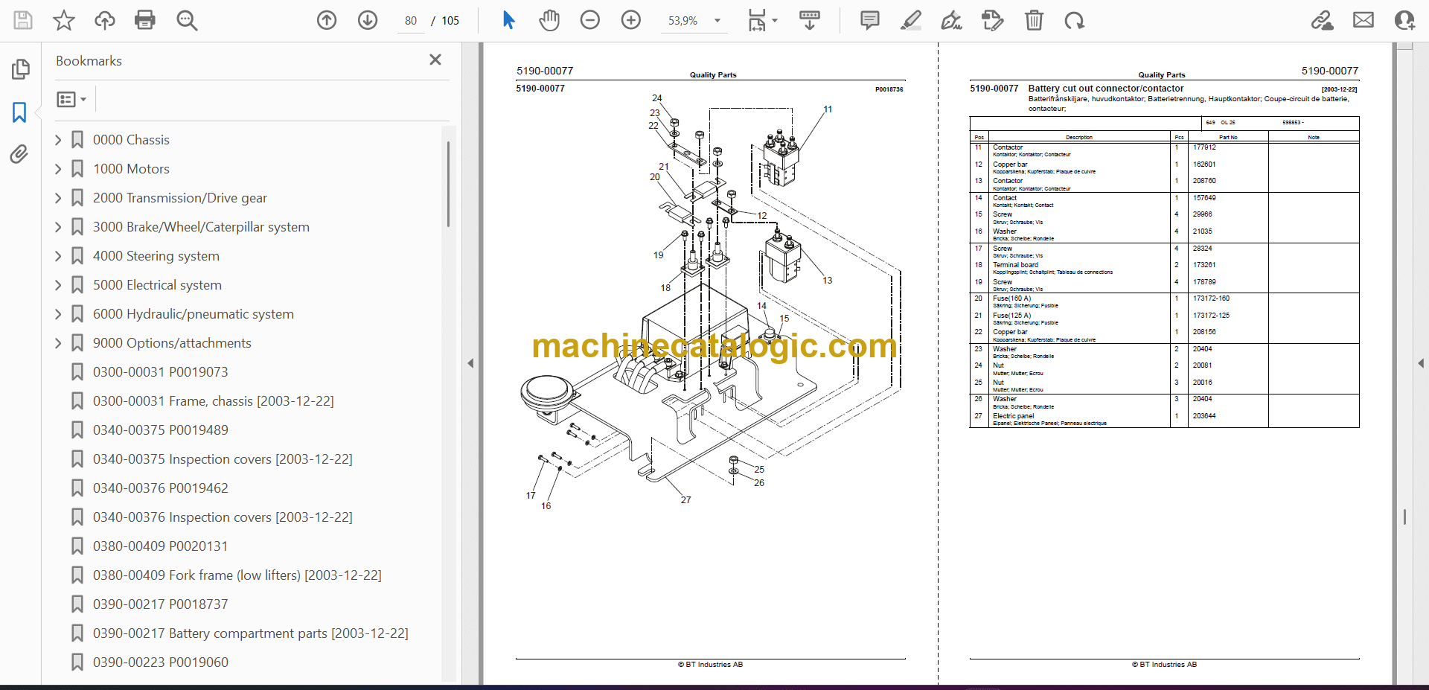Close the Bookmarks panel

coord(435,60)
